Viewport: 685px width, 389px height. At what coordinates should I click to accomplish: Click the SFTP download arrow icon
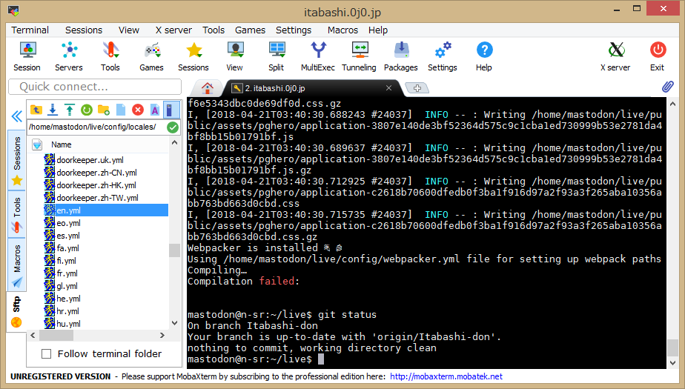[53, 110]
